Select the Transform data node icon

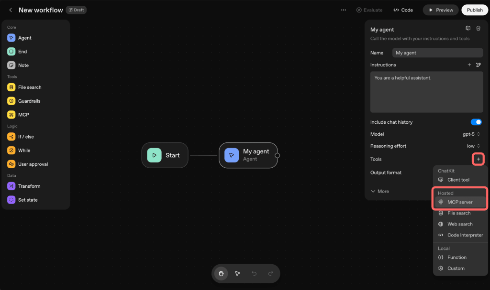pos(11,186)
